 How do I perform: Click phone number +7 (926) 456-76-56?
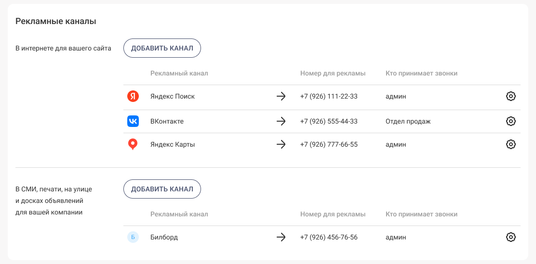[x=329, y=237]
